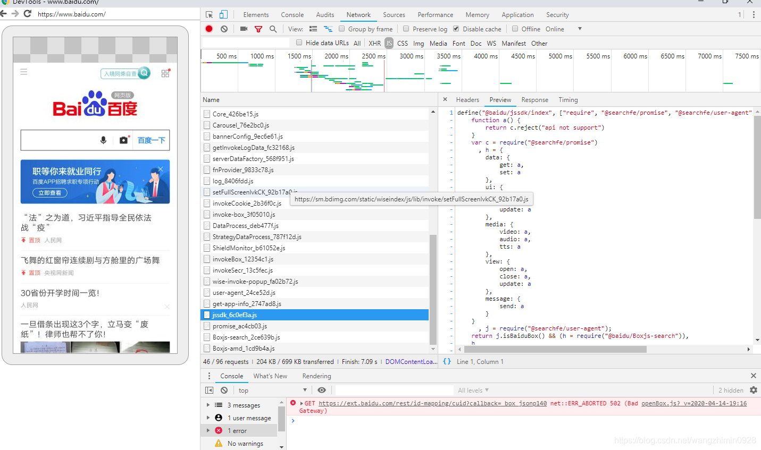Image resolution: width=761 pixels, height=450 pixels.
Task: Tap the 百度一下 search button
Action: click(x=152, y=140)
